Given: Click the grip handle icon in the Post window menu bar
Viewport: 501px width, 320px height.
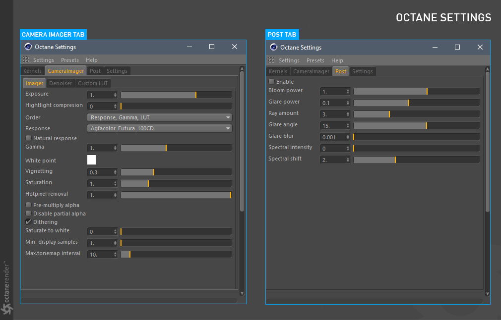Looking at the screenshot, I should coord(271,60).
